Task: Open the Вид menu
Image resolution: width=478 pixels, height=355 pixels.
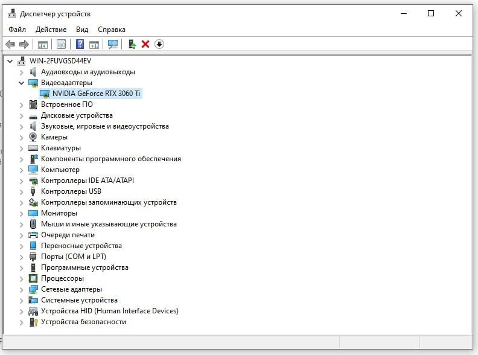Action: (x=82, y=30)
